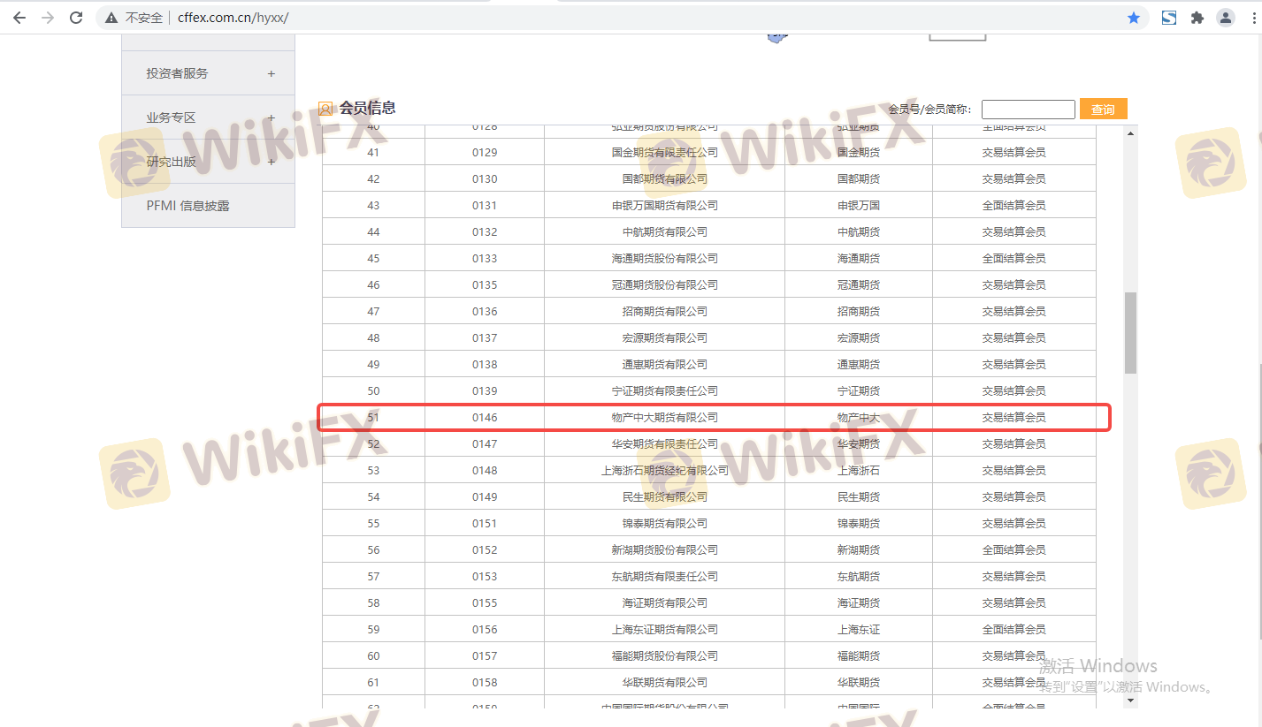Click the table's vertical scrollbar thumb
Image resolution: width=1262 pixels, height=727 pixels.
click(1130, 332)
